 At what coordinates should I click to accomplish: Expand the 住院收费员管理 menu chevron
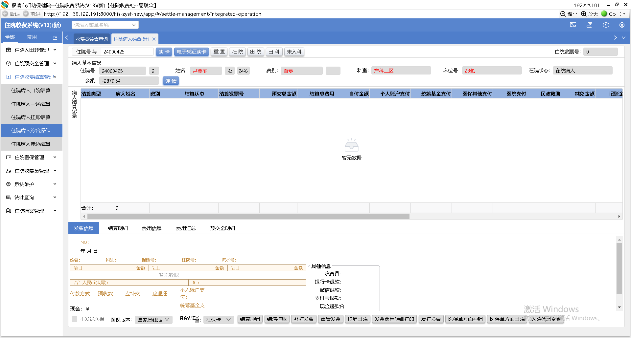pos(55,171)
